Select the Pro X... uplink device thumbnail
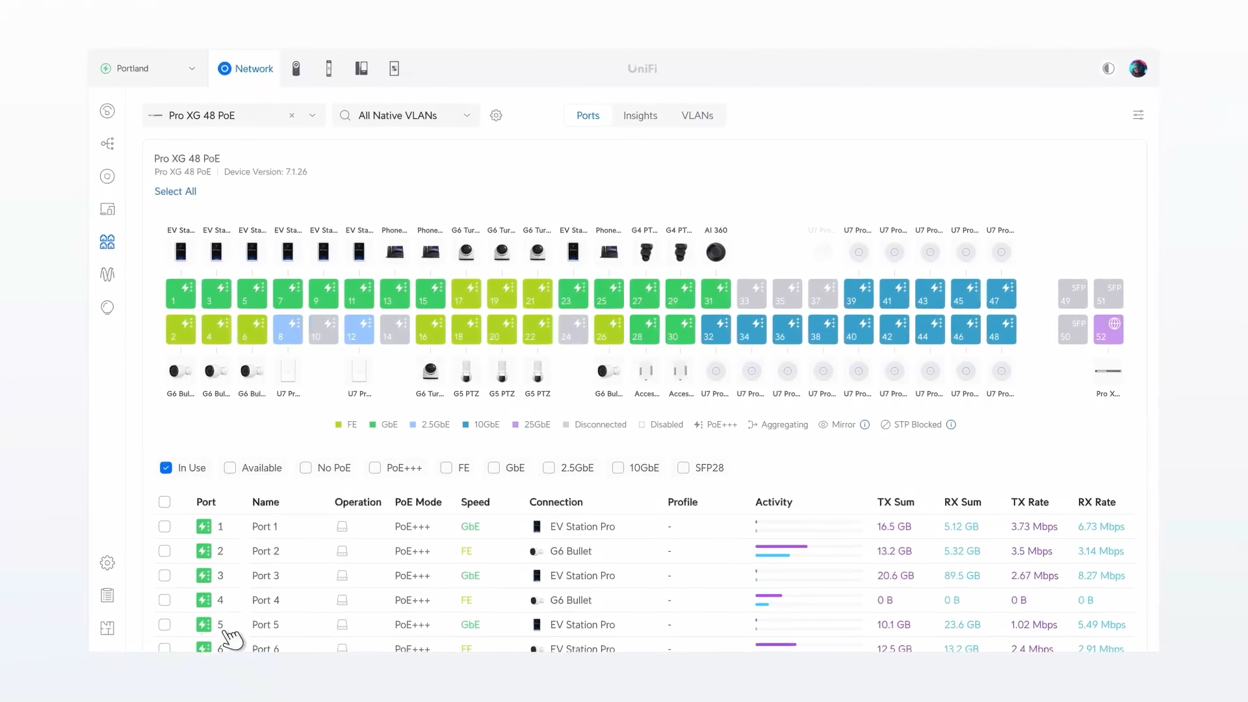This screenshot has width=1248, height=702. pos(1108,371)
